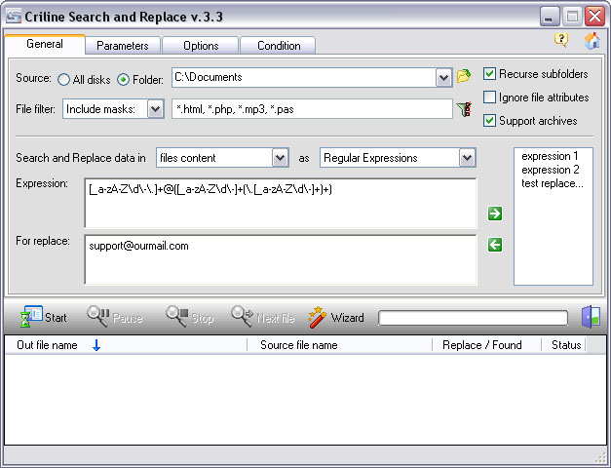Close the Criline Search and Replace window
Screen dimensions: 611x468
(x=594, y=17)
